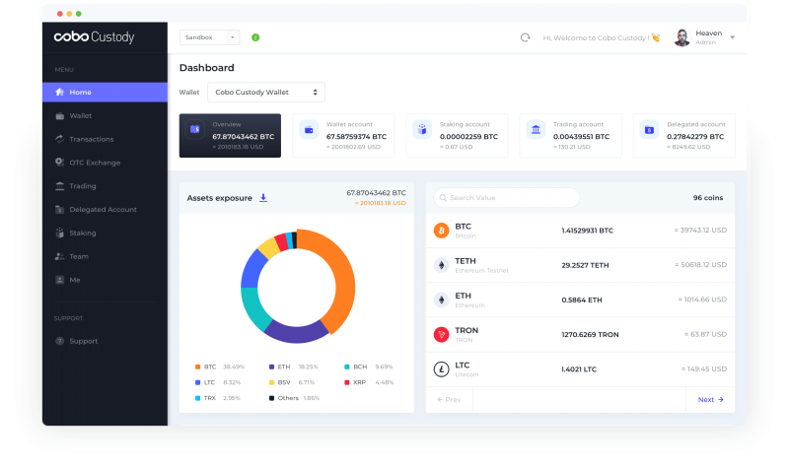The height and width of the screenshot is (468, 789).
Task: Click the Delegated Account sidebar icon
Action: tap(60, 210)
